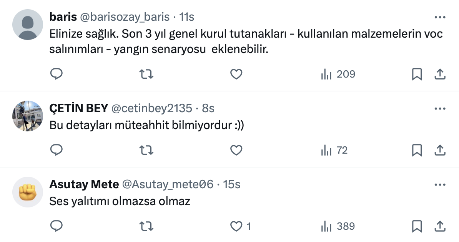Reply to baris's tweet

tap(57, 74)
